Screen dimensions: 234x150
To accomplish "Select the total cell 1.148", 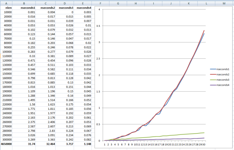I will tap(83, 144).
